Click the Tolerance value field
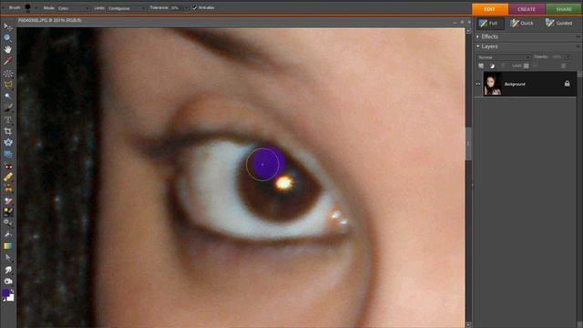The width and height of the screenshot is (583, 328). coord(176,8)
